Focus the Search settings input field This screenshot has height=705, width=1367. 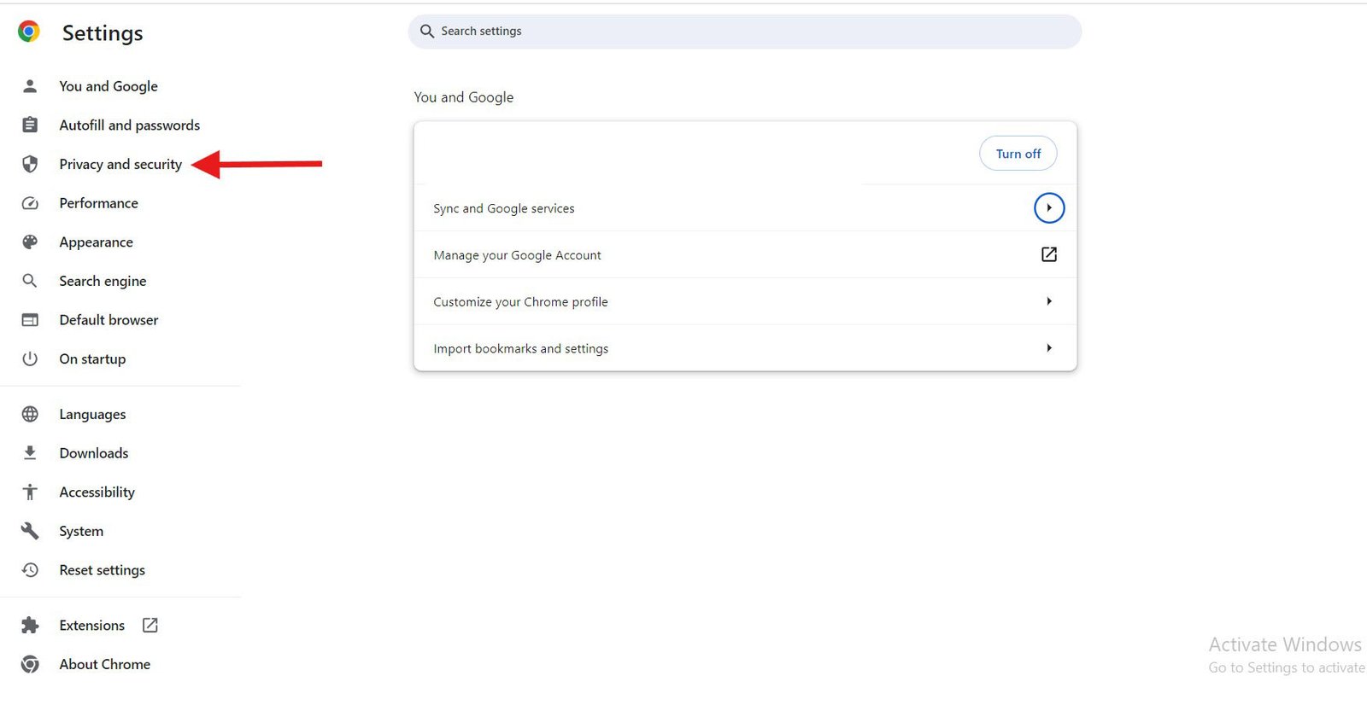coord(745,32)
